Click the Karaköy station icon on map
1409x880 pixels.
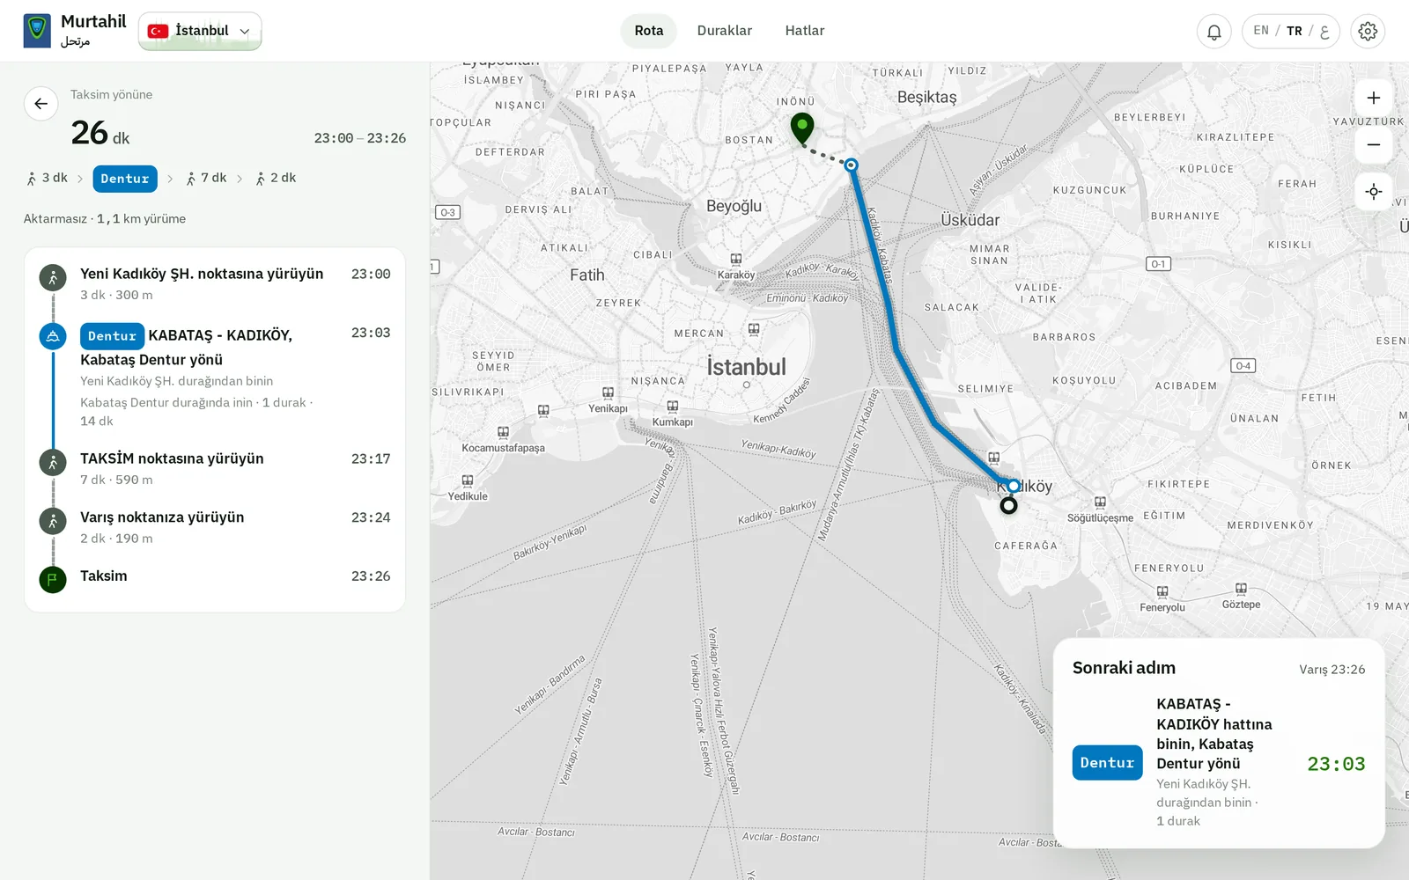click(x=735, y=260)
